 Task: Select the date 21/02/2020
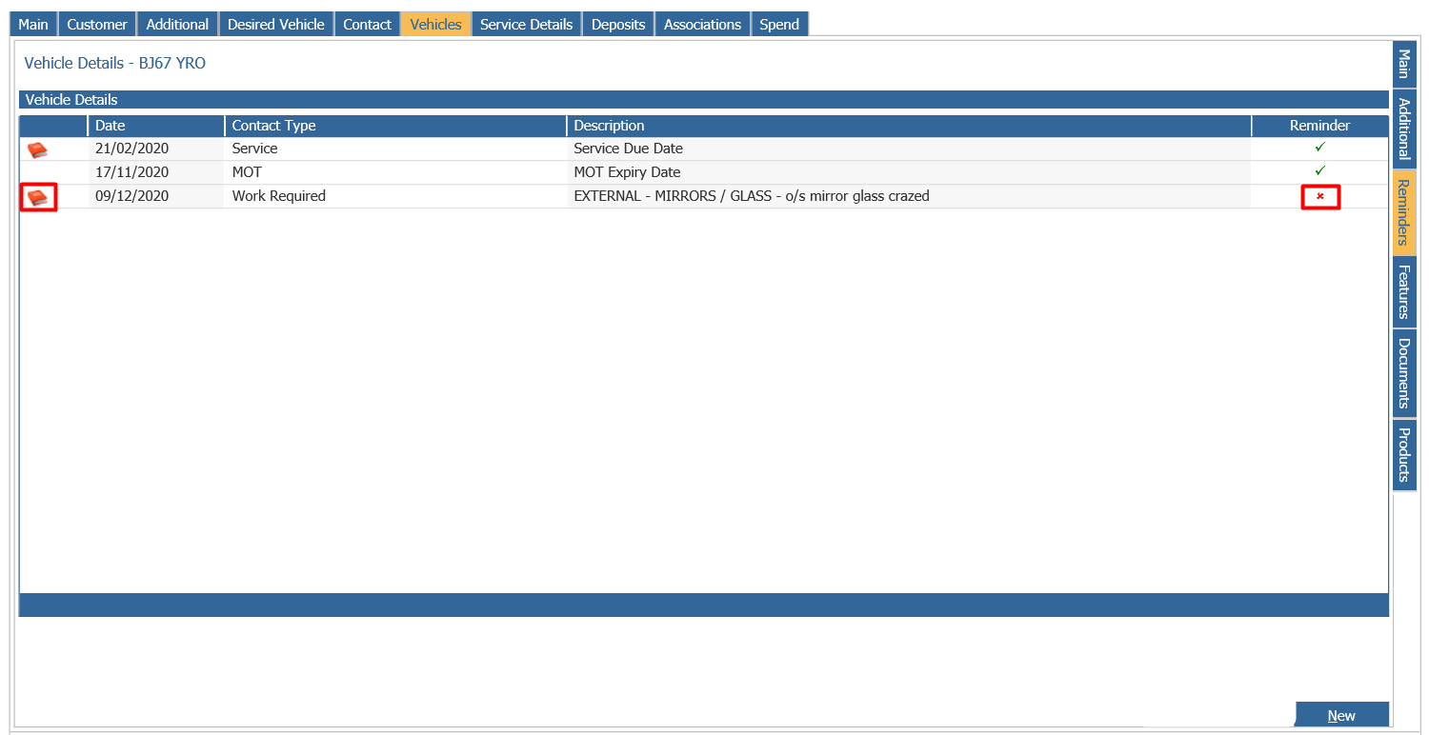(132, 149)
